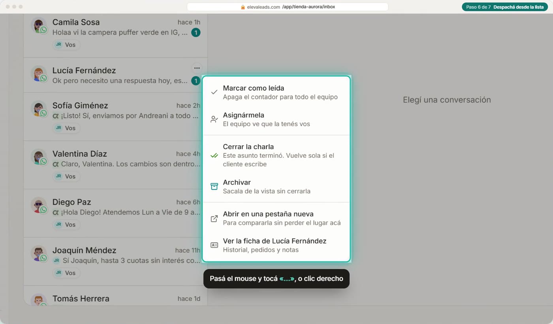The height and width of the screenshot is (324, 553).
Task: Open the three-dot menu on Lucía Fernández's row
Action: [197, 68]
